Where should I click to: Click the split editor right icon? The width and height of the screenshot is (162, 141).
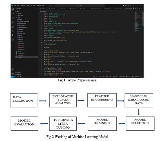pos(139,9)
